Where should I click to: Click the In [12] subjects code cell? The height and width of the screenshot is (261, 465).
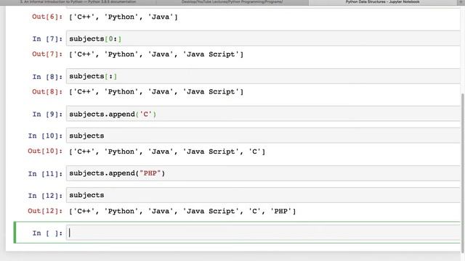pyautogui.click(x=263, y=195)
